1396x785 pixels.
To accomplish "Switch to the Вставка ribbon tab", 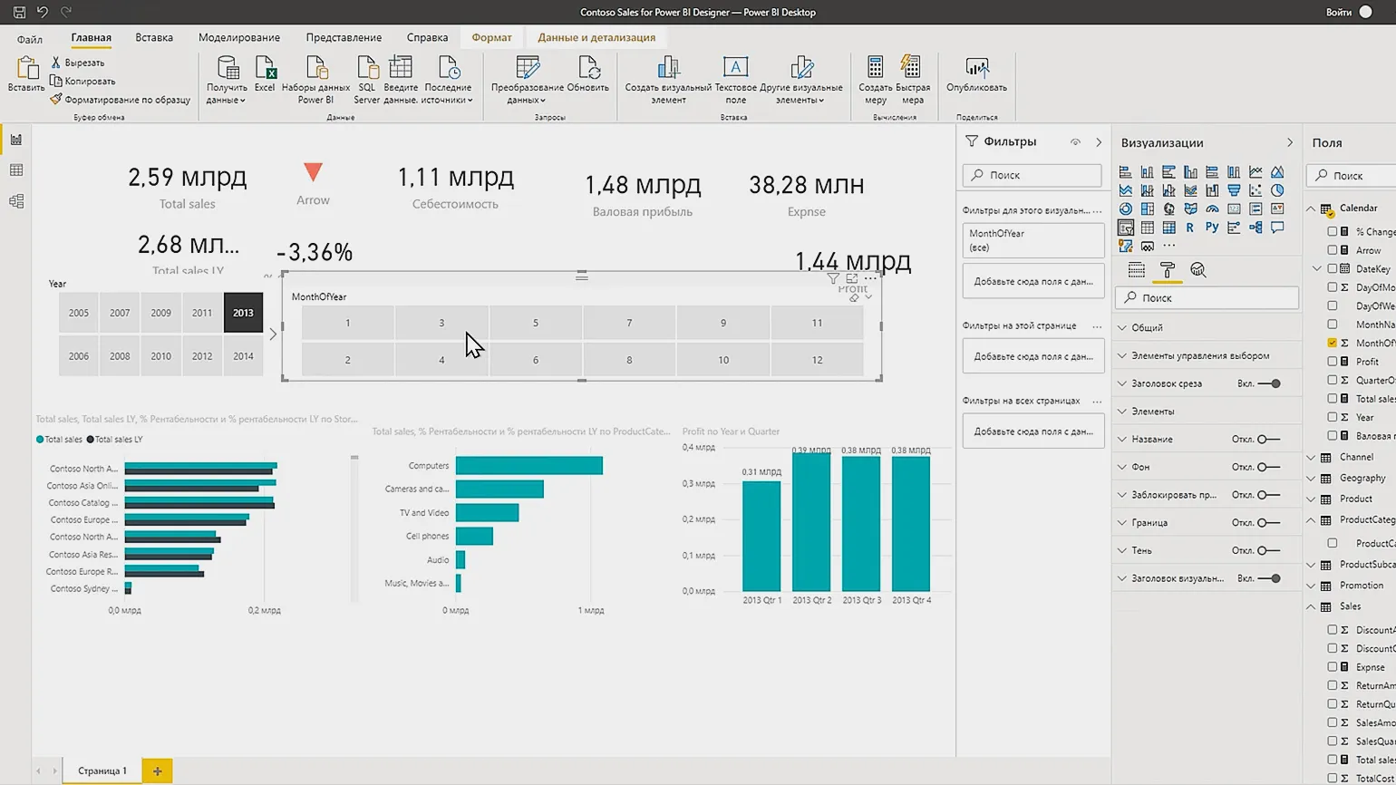I will click(x=154, y=38).
